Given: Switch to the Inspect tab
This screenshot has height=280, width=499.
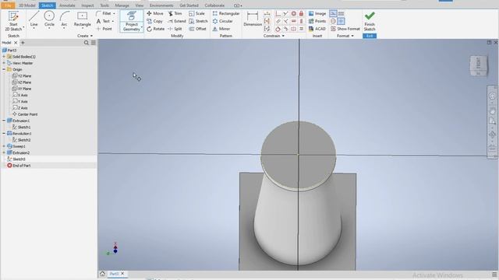Looking at the screenshot, I should point(87,5).
